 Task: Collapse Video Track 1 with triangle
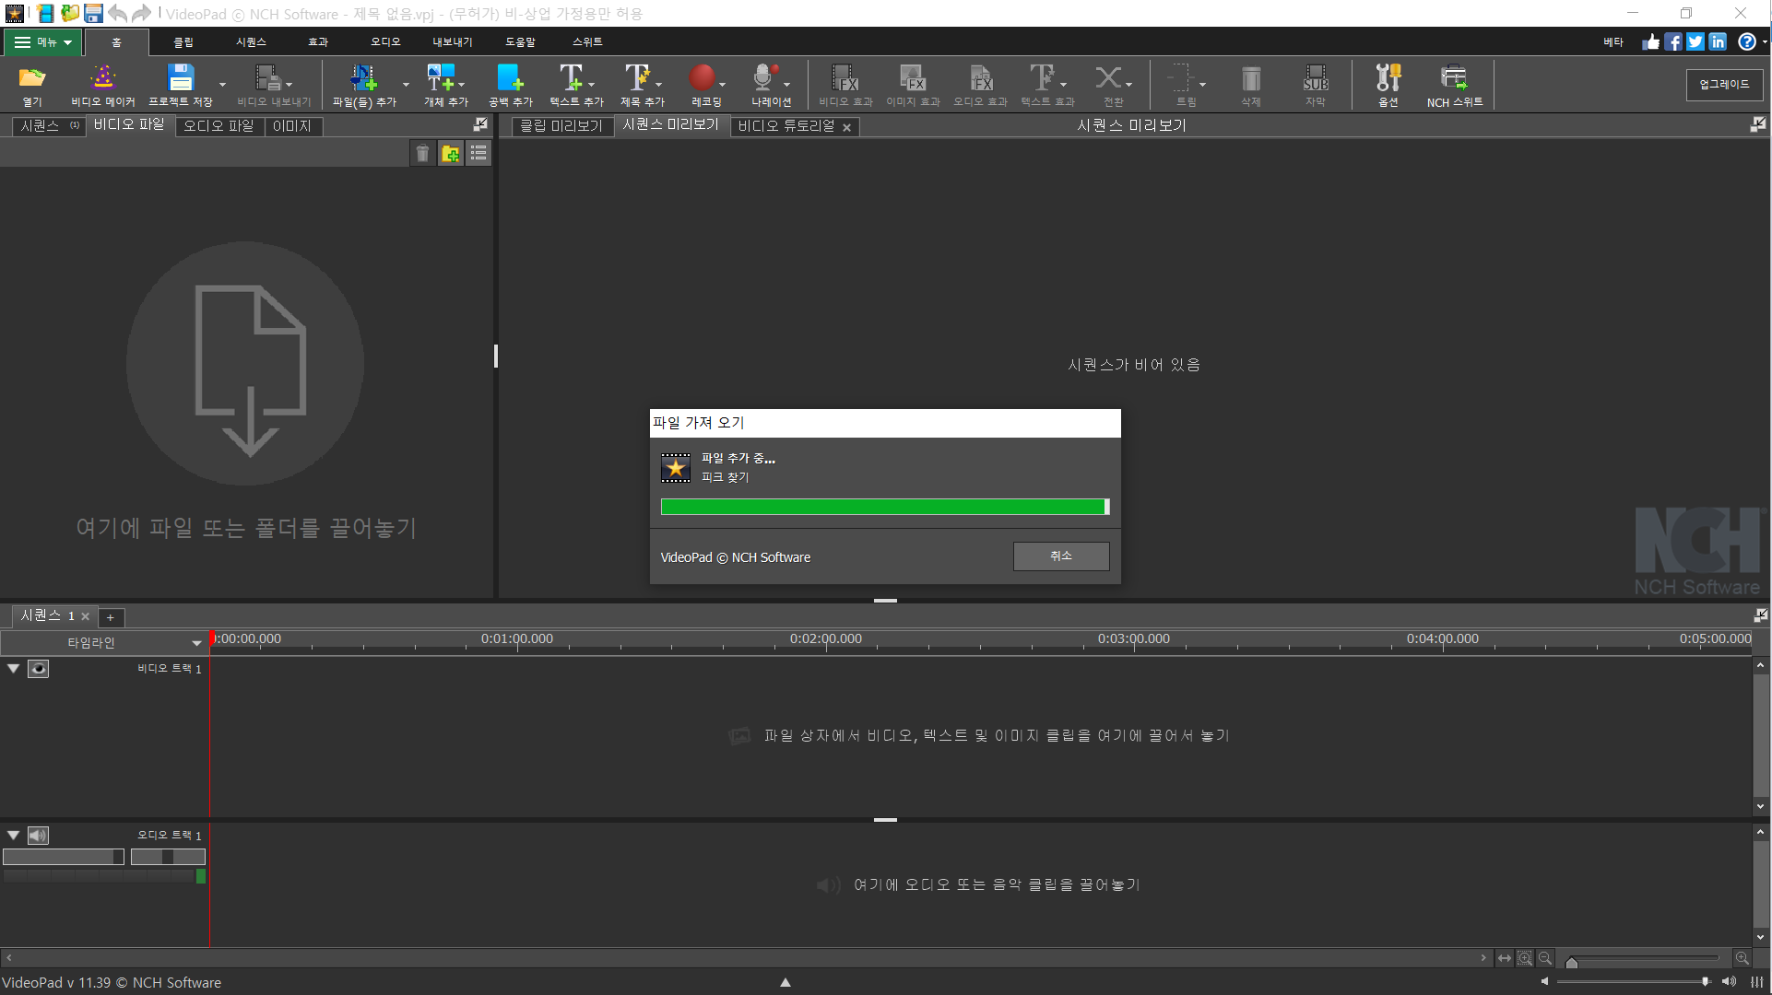click(14, 669)
